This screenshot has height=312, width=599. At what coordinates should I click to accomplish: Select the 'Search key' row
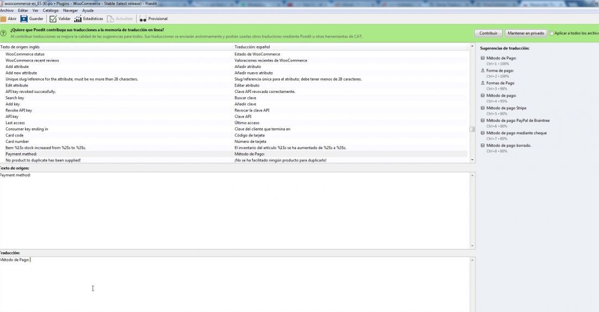[234, 98]
